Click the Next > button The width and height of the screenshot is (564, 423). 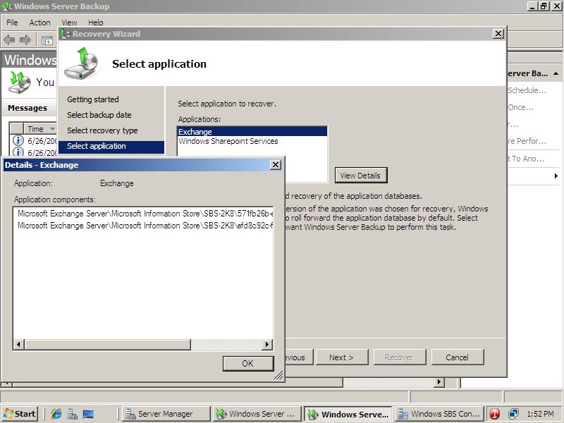pyautogui.click(x=342, y=357)
